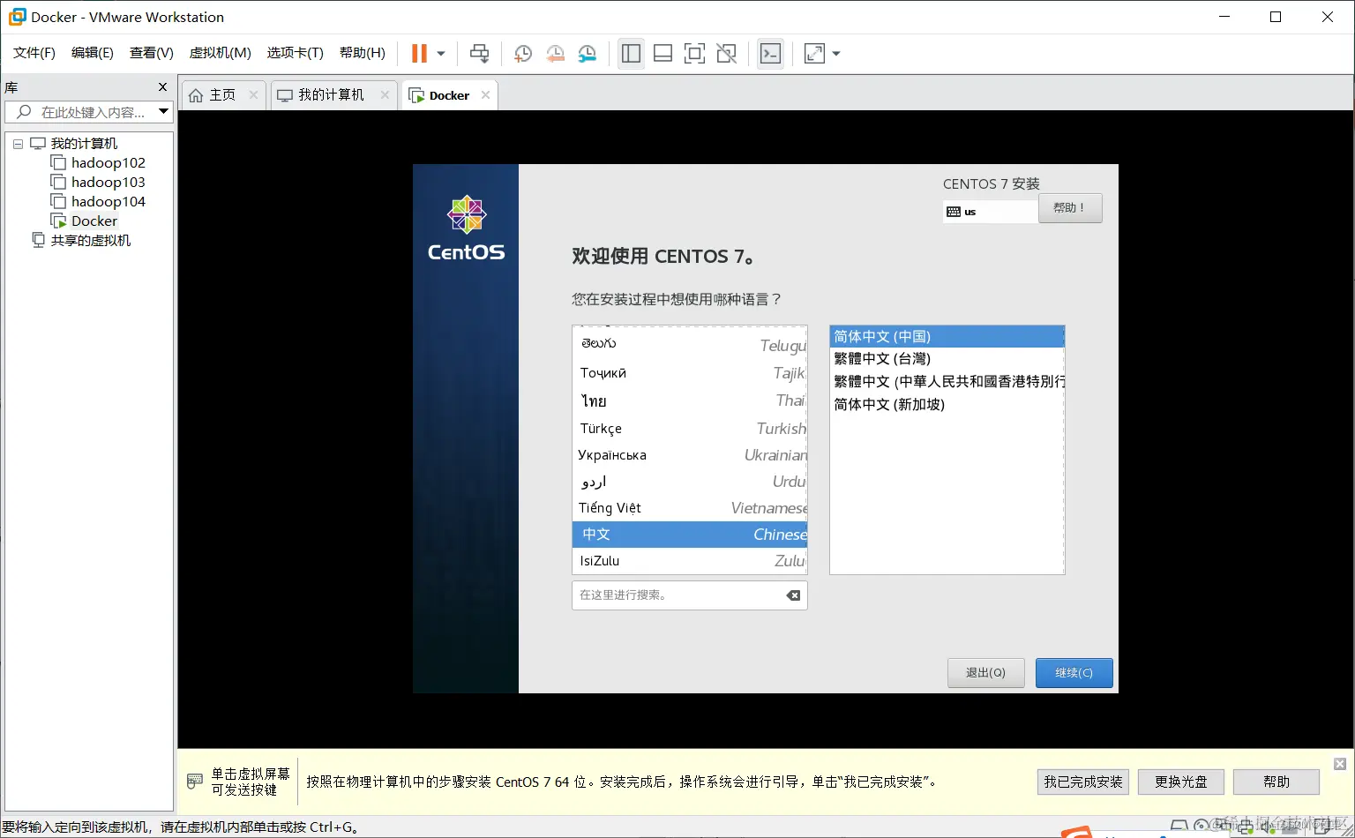Open the 查看(V) menu
The width and height of the screenshot is (1355, 838).
click(152, 53)
